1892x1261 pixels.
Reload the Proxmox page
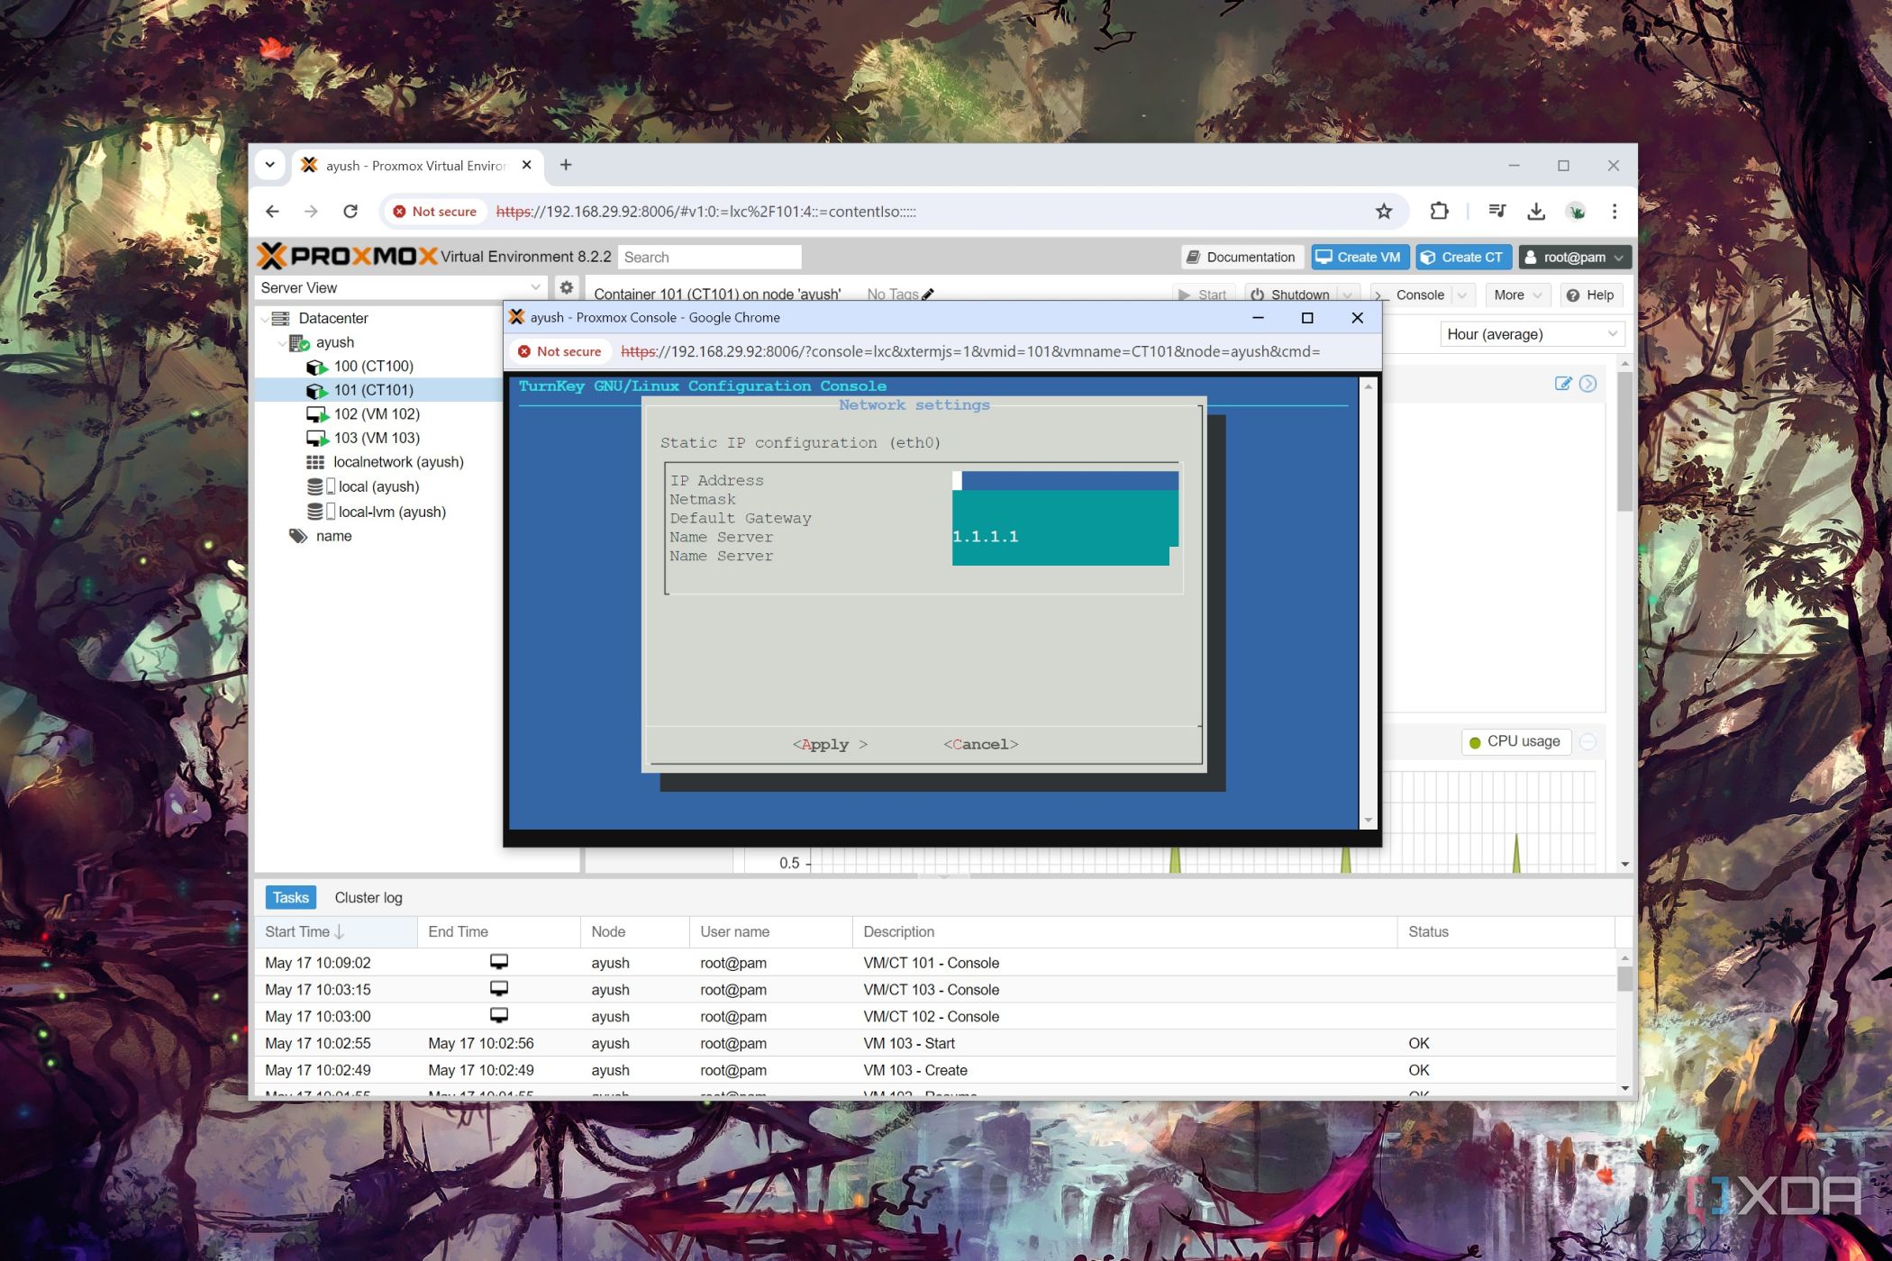(350, 212)
